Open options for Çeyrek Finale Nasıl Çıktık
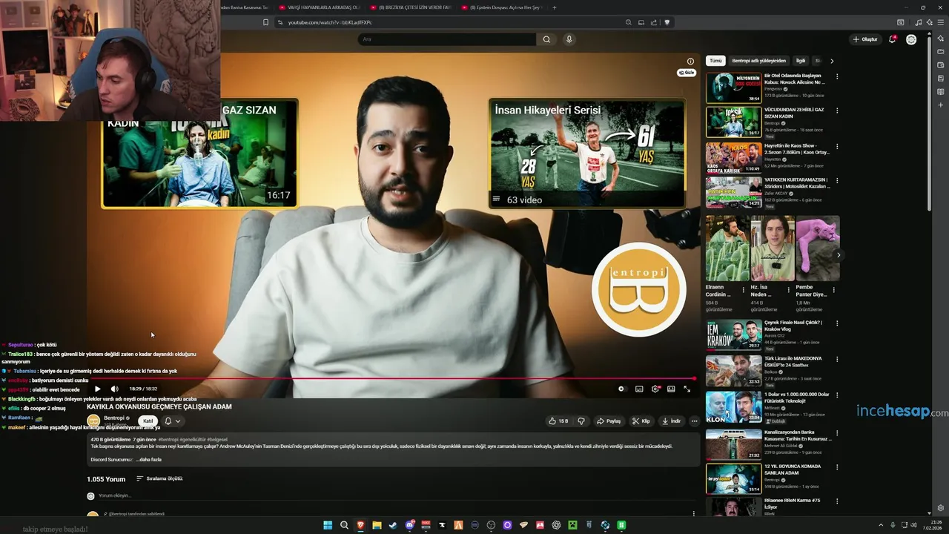 pos(837,323)
